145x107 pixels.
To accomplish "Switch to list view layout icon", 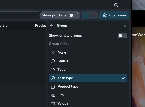I will (85, 15).
